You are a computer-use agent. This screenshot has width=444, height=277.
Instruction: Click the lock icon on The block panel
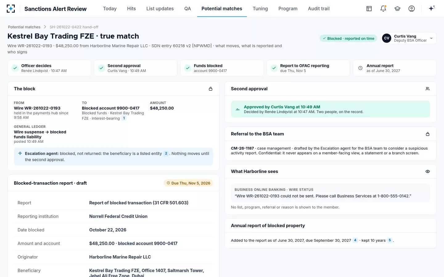211,89
